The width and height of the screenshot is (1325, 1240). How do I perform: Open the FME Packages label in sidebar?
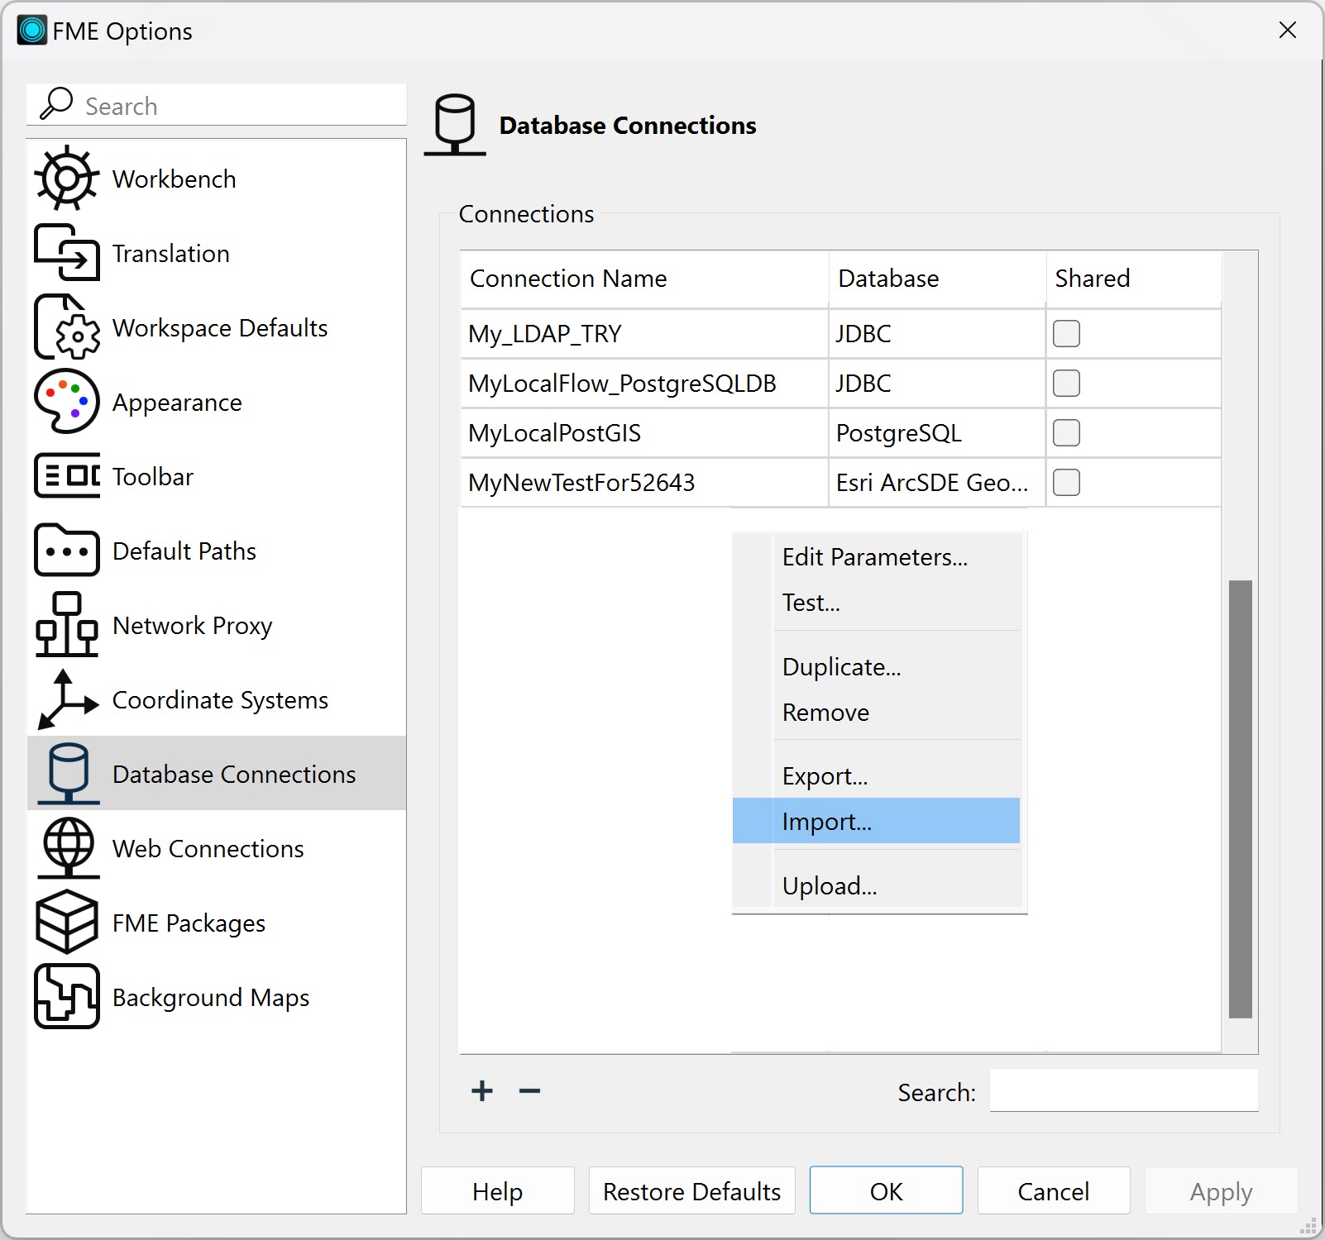pos(189,923)
